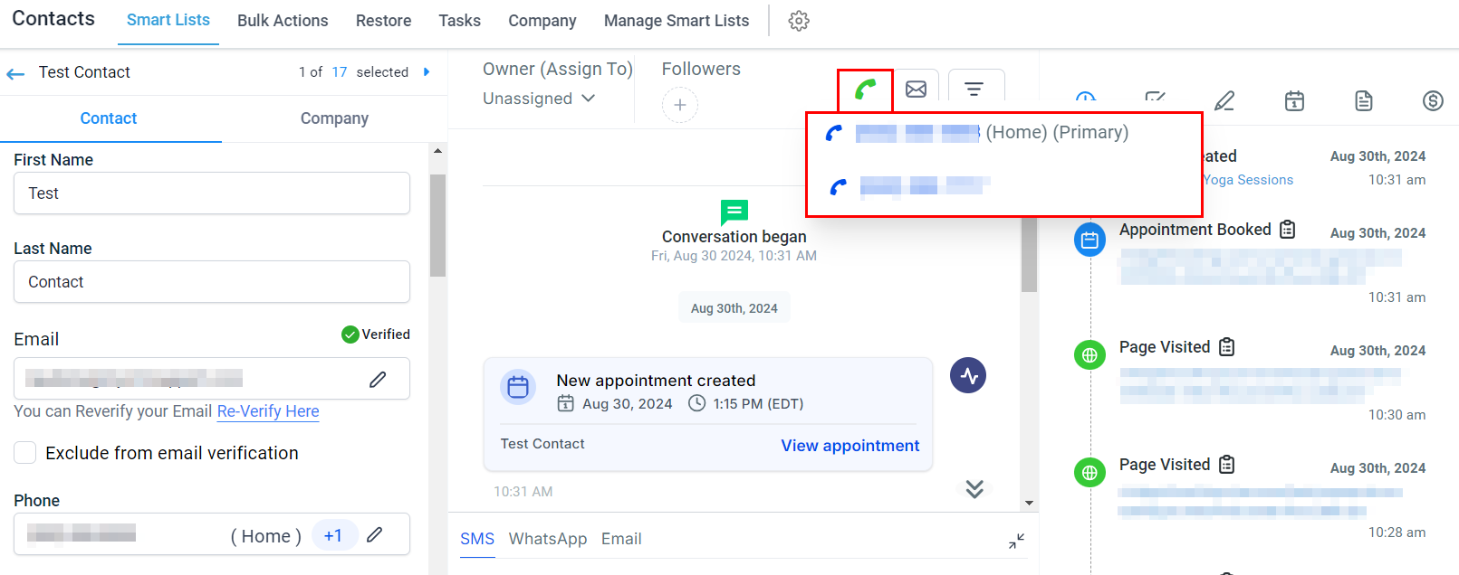Image resolution: width=1459 pixels, height=575 pixels.
Task: Open the Documents page icon
Action: point(1364,100)
